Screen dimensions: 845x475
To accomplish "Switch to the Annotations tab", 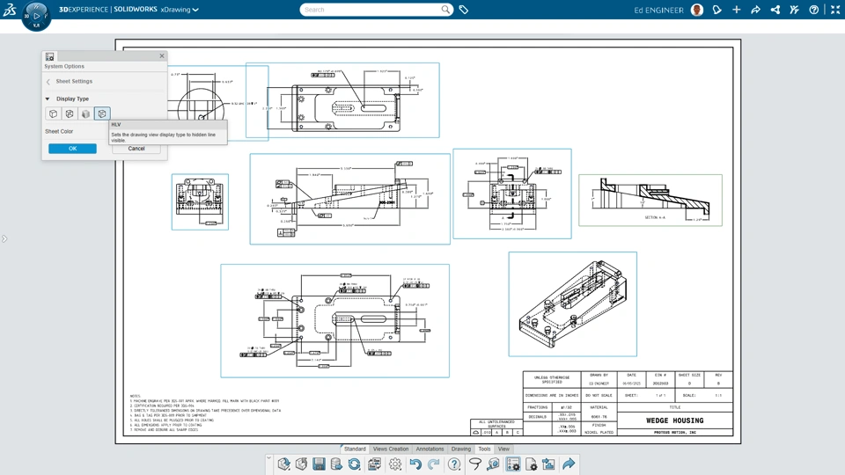I will (430, 449).
